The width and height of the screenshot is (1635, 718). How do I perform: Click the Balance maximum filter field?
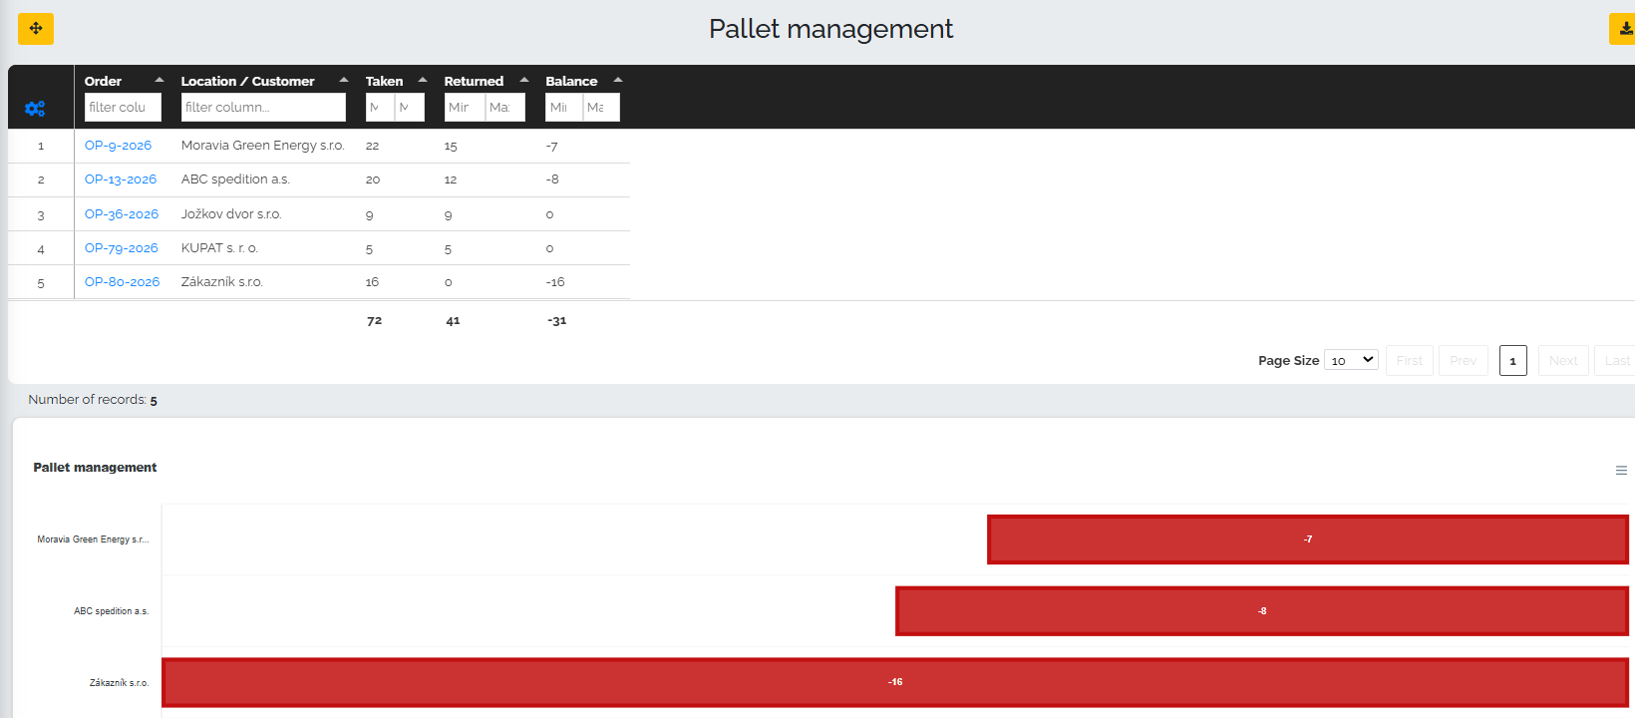tap(601, 107)
